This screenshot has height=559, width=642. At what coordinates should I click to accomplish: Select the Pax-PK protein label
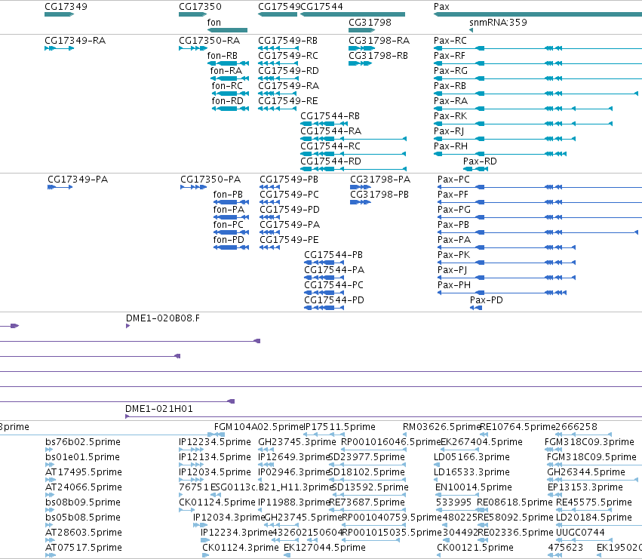454,255
